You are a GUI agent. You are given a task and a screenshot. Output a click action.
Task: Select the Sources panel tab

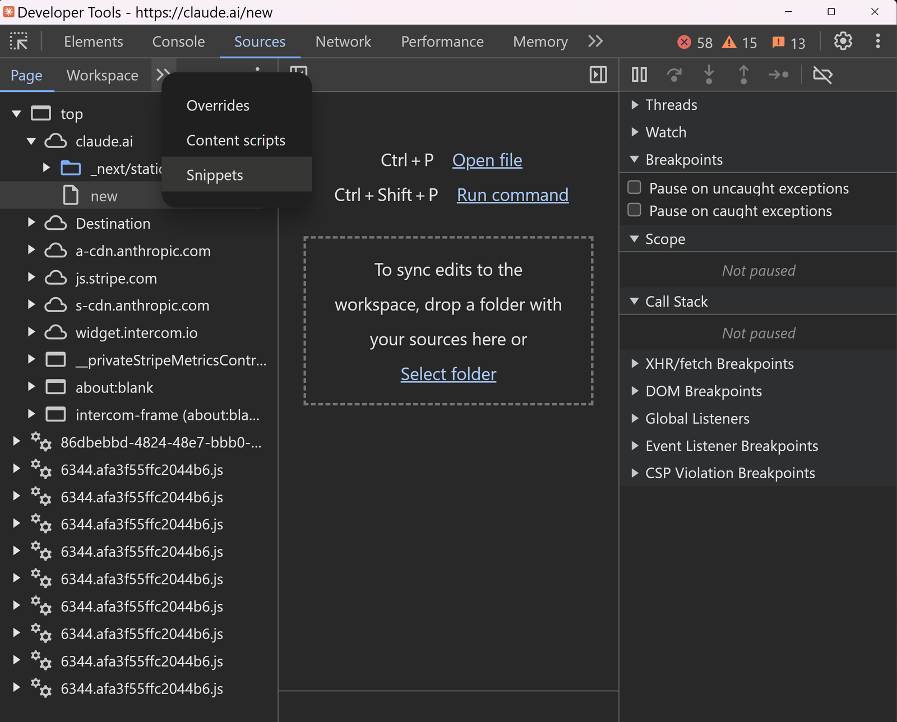point(260,41)
